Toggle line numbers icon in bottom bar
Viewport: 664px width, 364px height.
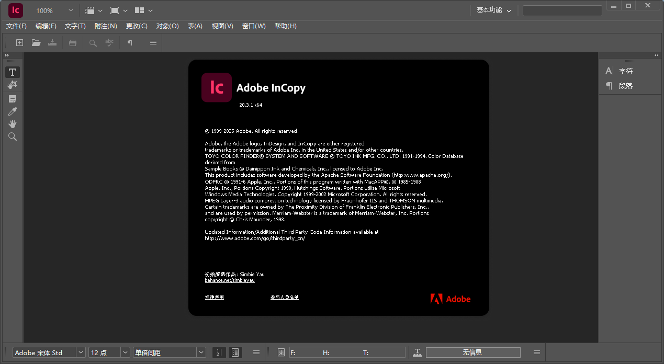click(219, 352)
